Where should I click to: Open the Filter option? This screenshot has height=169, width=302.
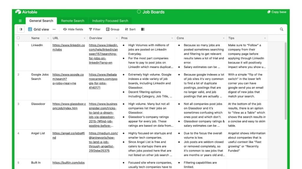95,29
